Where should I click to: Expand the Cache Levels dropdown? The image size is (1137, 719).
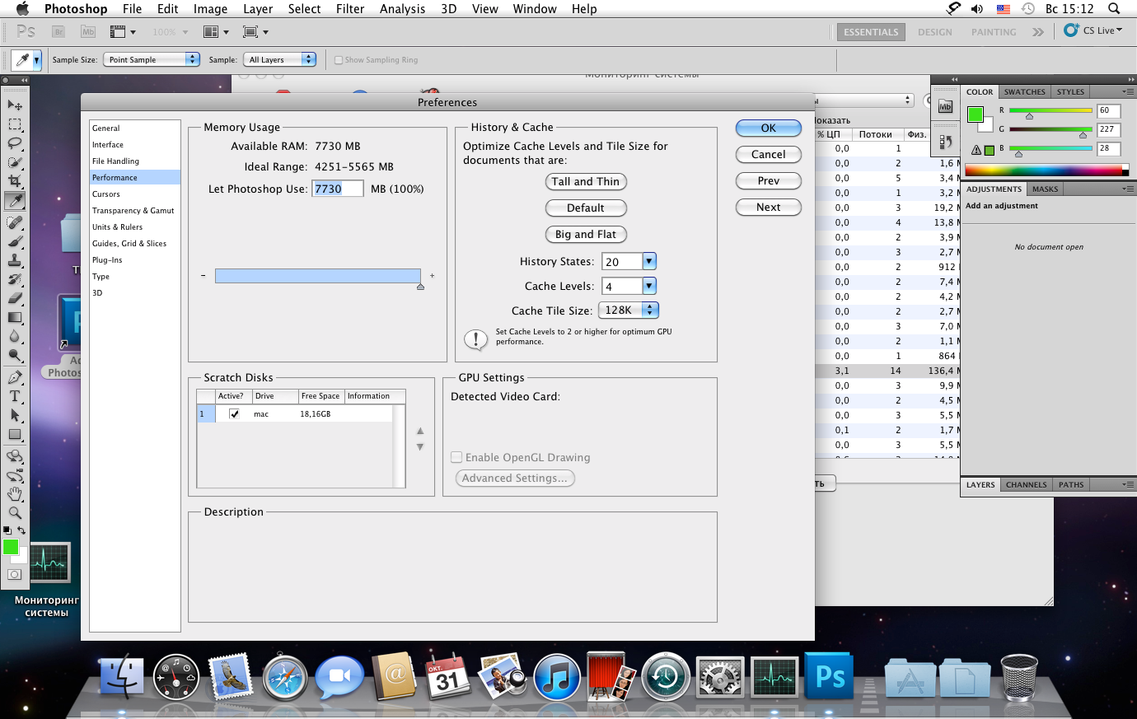[x=649, y=286]
